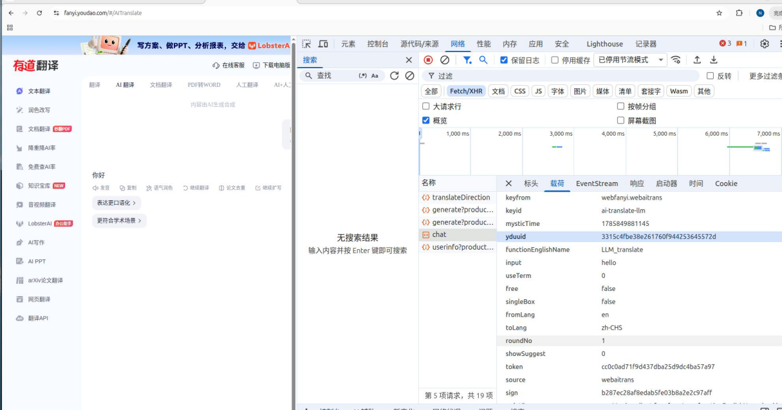
Task: Refresh the search results in the search panel
Action: tap(395, 75)
